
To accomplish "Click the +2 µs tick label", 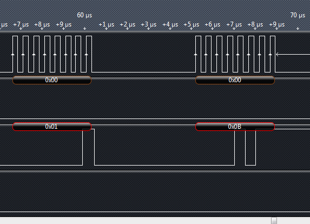I will pos(128,25).
